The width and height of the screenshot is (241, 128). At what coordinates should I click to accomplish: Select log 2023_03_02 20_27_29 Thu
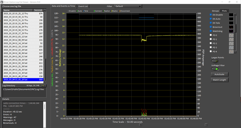(x=23, y=33)
